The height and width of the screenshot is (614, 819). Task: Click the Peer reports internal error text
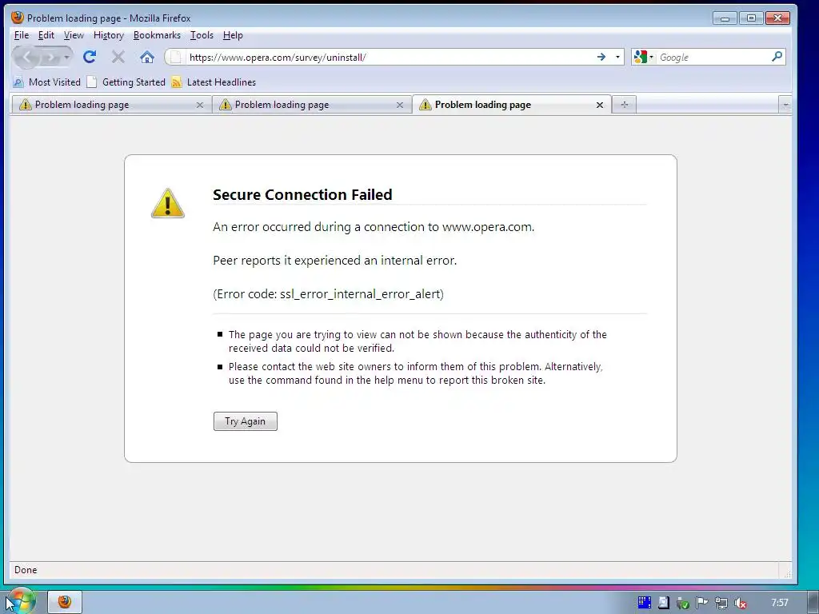tap(335, 260)
